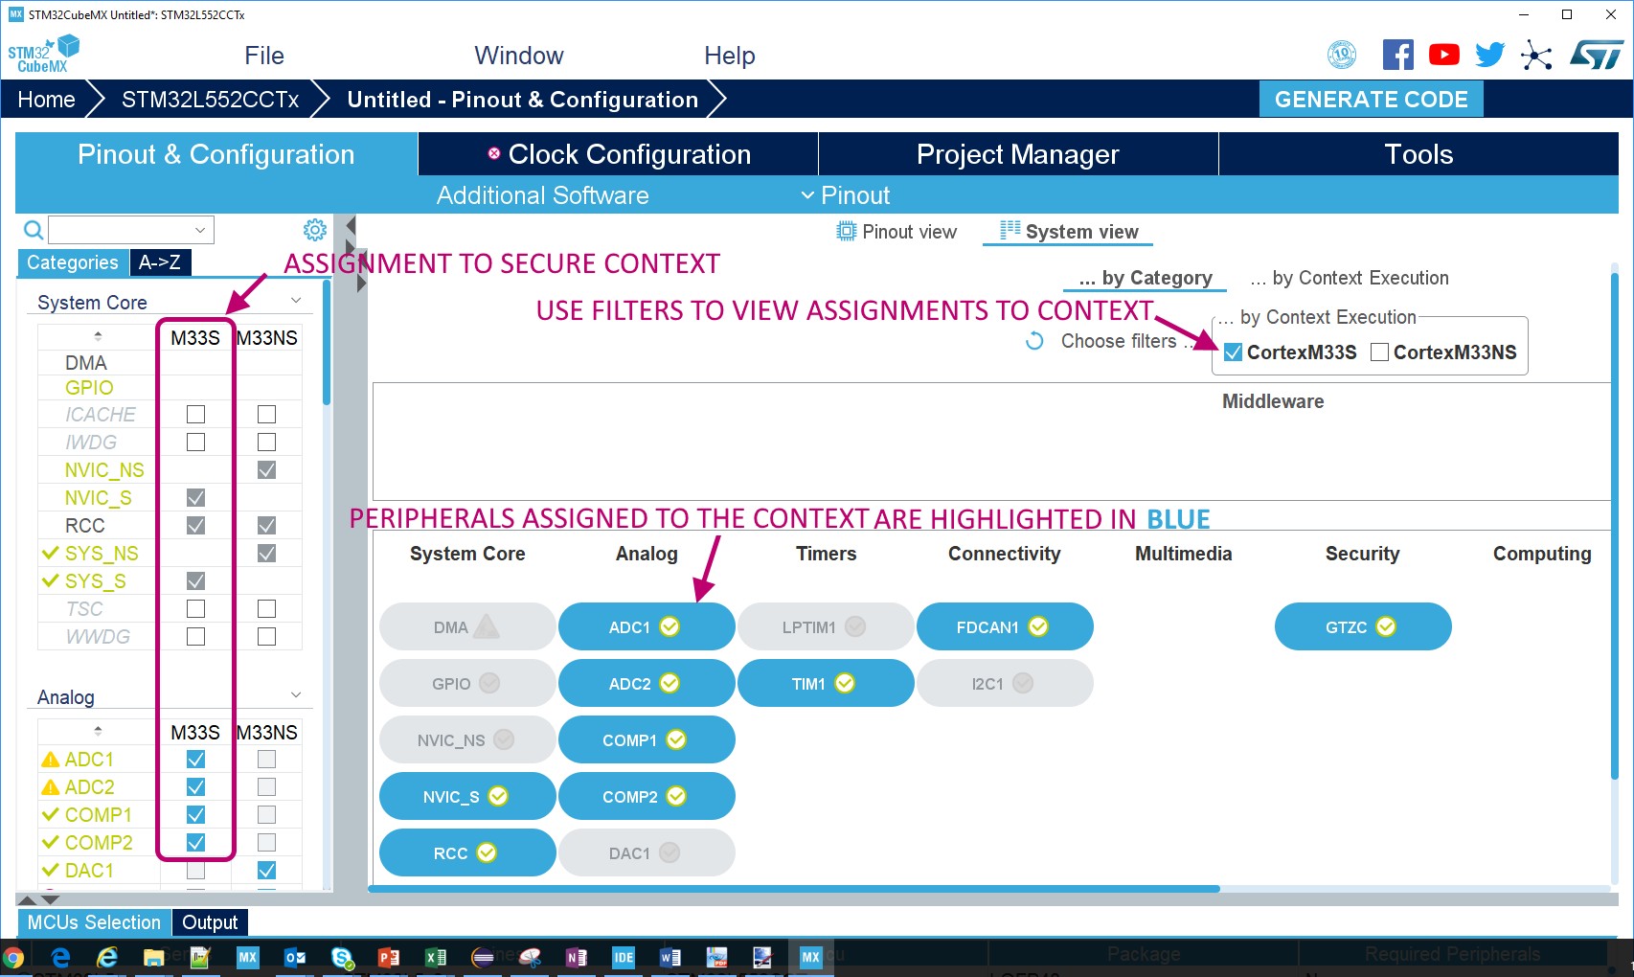The width and height of the screenshot is (1634, 977).
Task: Click the 10-year anniversary badge icon
Action: coord(1342,55)
